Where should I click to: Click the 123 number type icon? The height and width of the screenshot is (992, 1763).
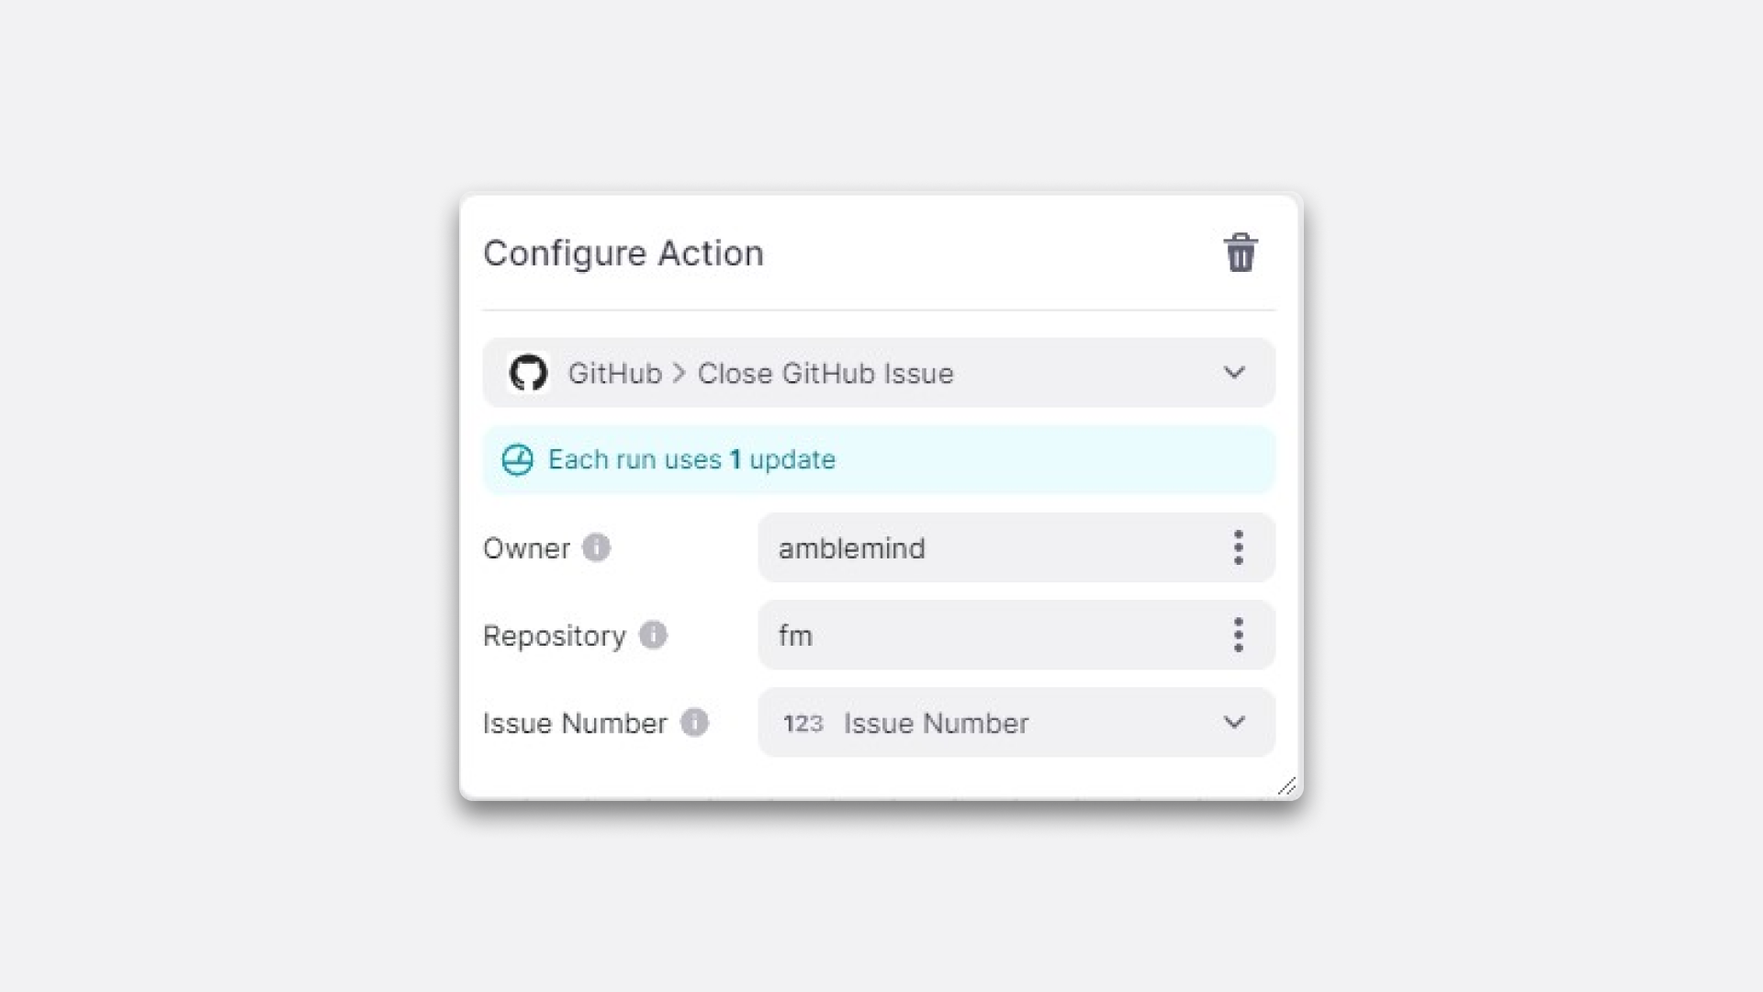pos(803,724)
